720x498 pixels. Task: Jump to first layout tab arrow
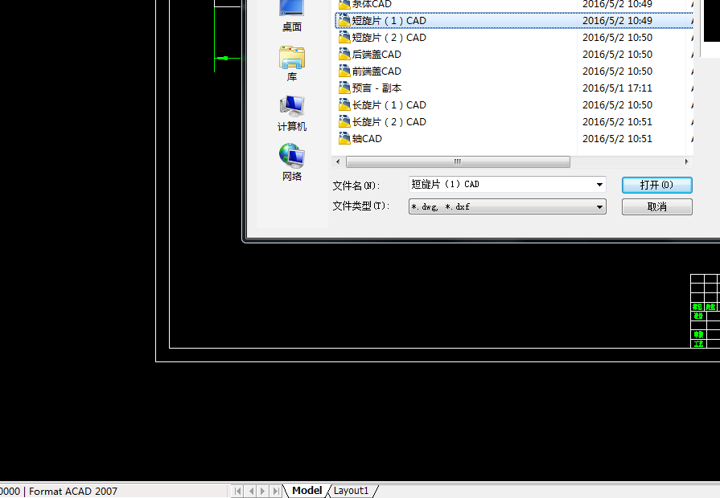click(237, 491)
